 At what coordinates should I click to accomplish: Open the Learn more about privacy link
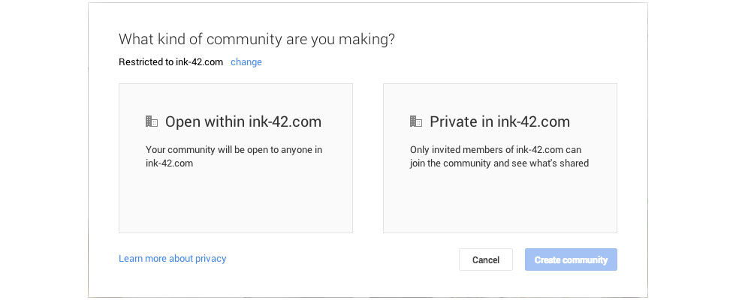pos(172,258)
